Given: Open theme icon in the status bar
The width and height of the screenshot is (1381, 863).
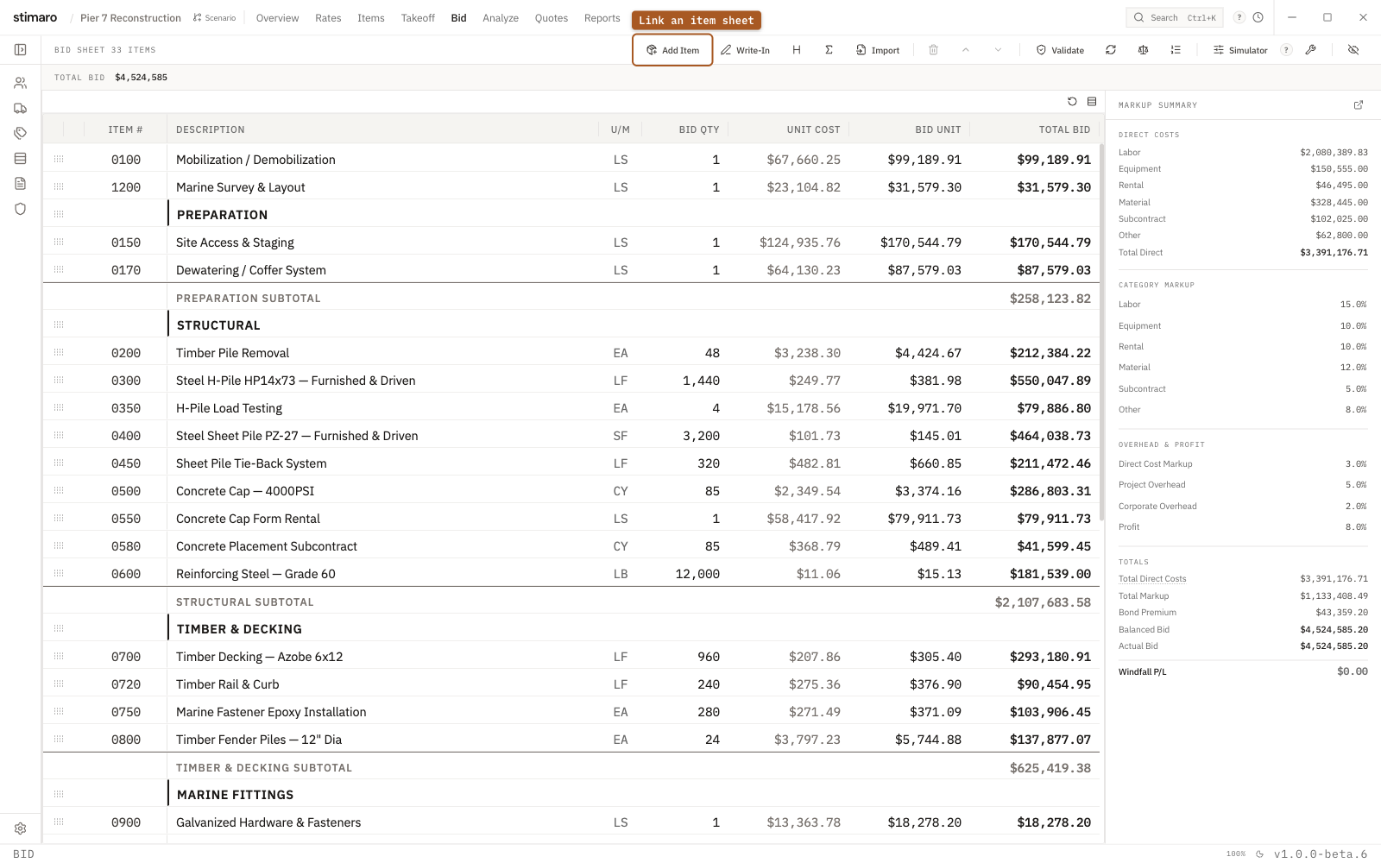Looking at the screenshot, I should [x=1259, y=854].
